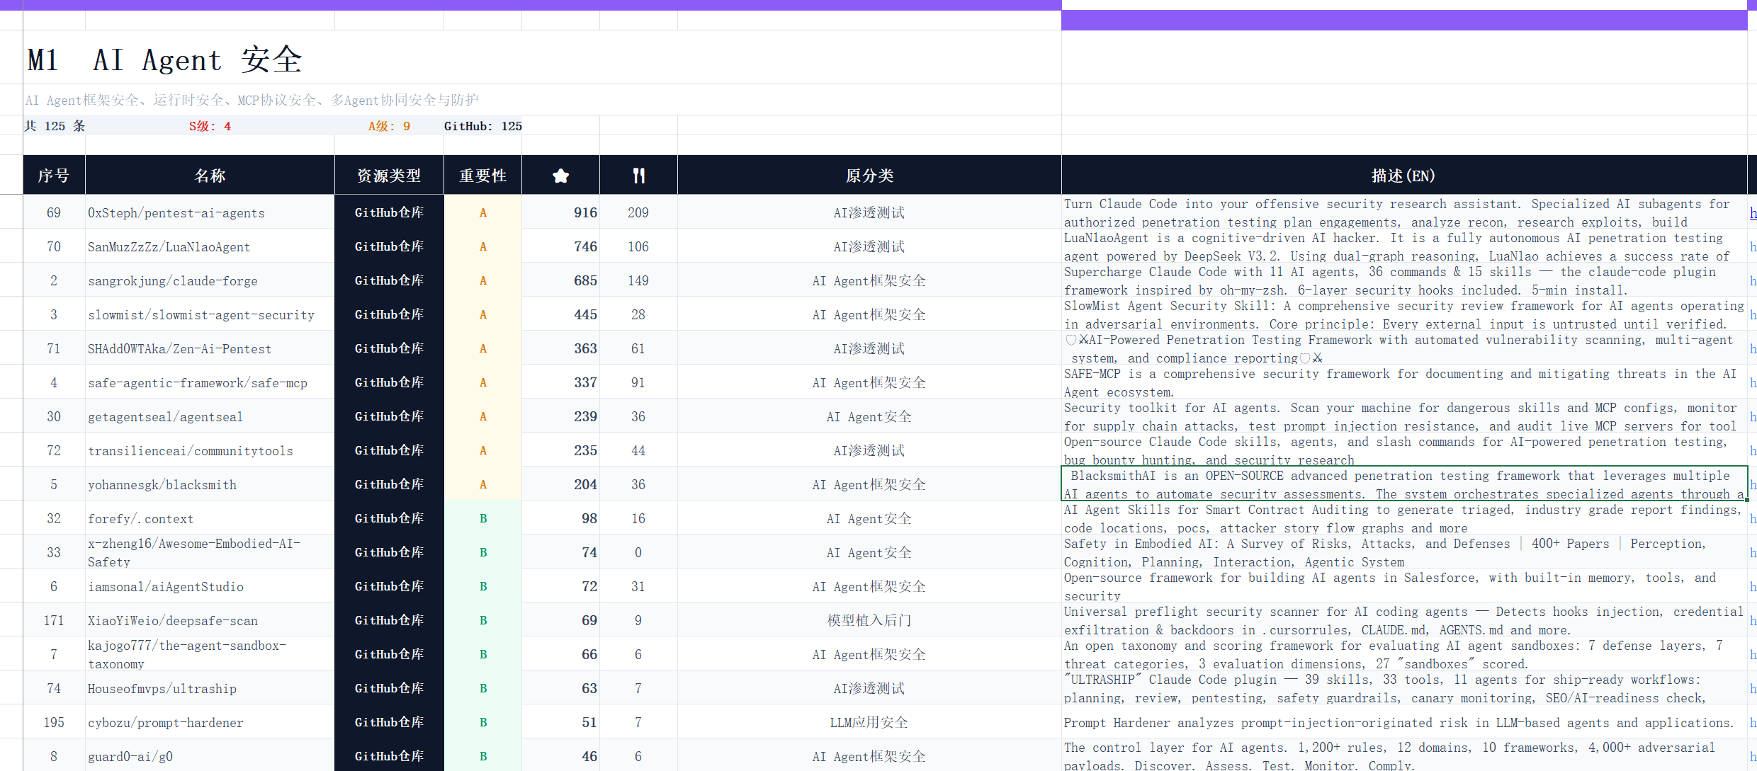Select the A级: 9 summary cell
The width and height of the screenshot is (1757, 771).
389,125
